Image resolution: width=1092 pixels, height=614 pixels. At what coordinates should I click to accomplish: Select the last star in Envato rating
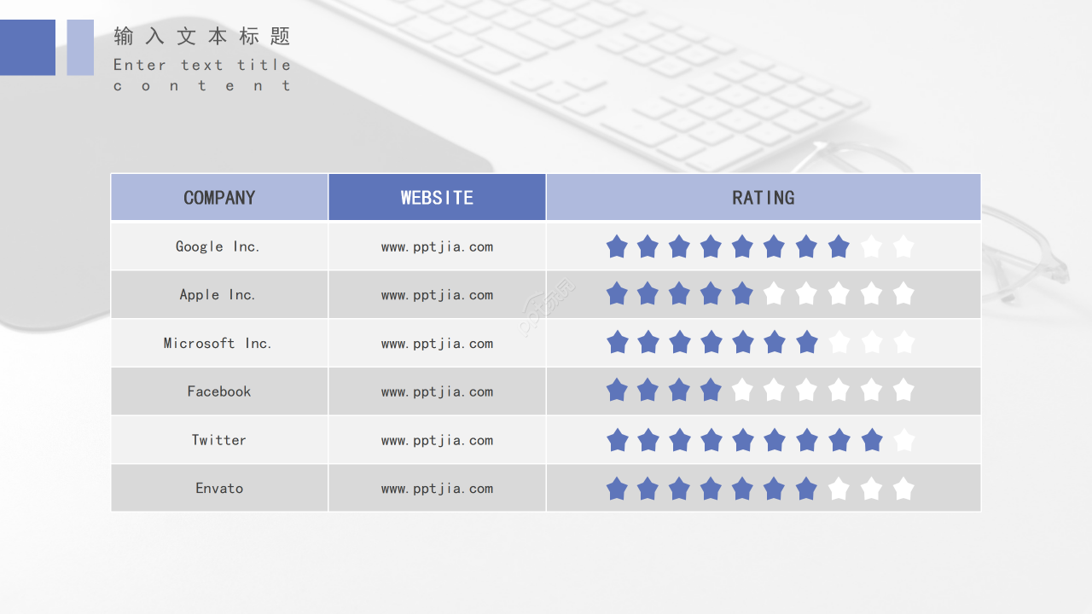(903, 489)
